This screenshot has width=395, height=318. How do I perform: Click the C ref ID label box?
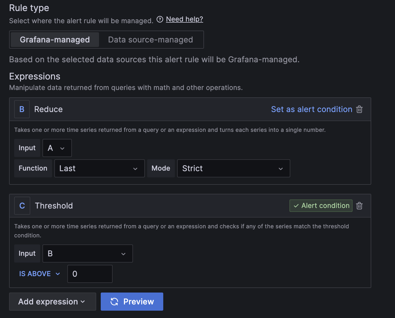pos(22,206)
